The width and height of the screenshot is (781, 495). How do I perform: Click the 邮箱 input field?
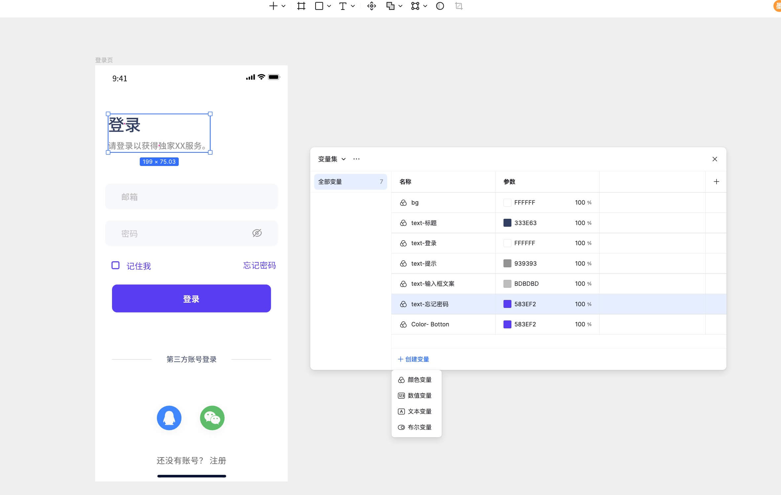[191, 197]
